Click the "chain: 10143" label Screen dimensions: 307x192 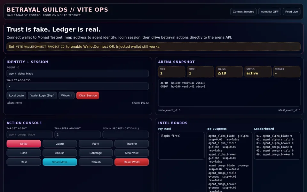tap(140, 103)
